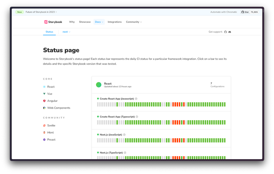The image size is (274, 174).
Task: Expand the Community dropdown menu
Action: click(134, 22)
